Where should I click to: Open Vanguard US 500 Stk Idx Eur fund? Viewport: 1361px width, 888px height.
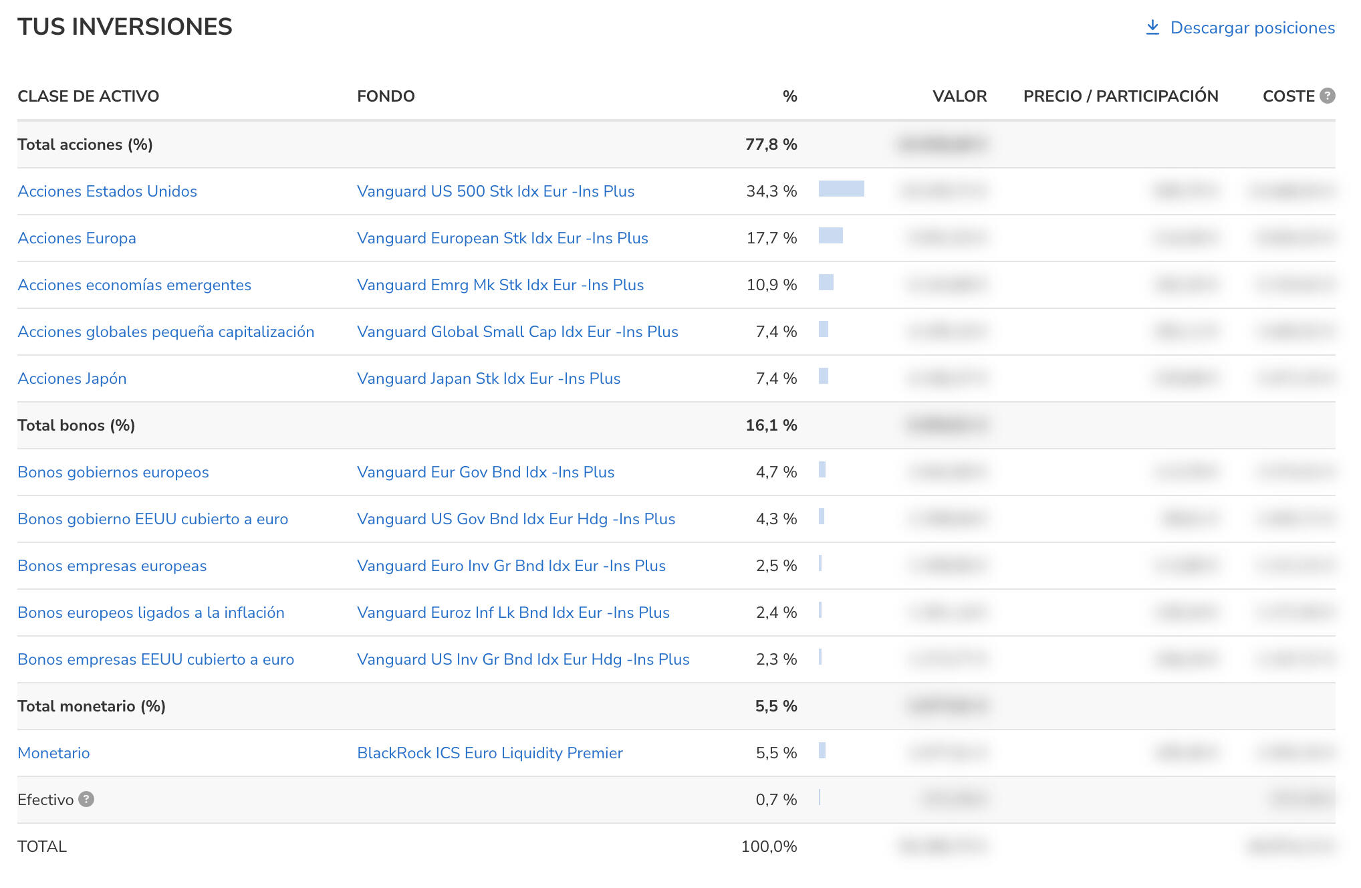point(496,191)
